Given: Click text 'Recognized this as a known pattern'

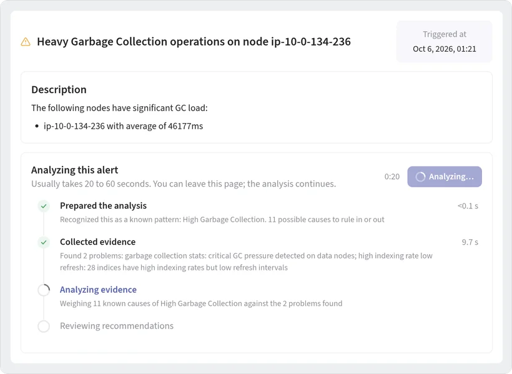Looking at the screenshot, I should (120, 220).
